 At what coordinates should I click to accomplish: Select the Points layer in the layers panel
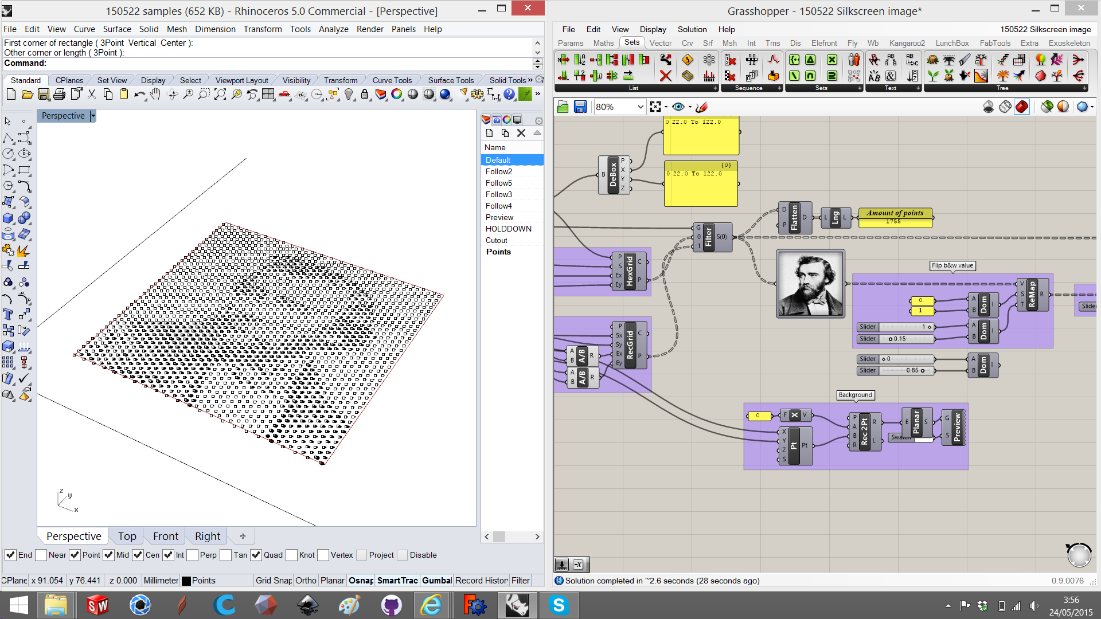click(x=498, y=252)
